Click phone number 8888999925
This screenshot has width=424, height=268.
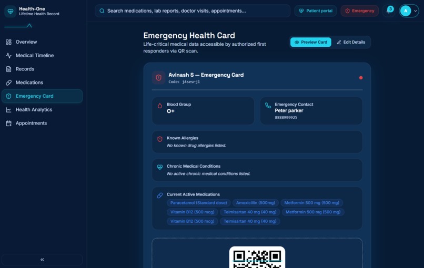[286, 118]
